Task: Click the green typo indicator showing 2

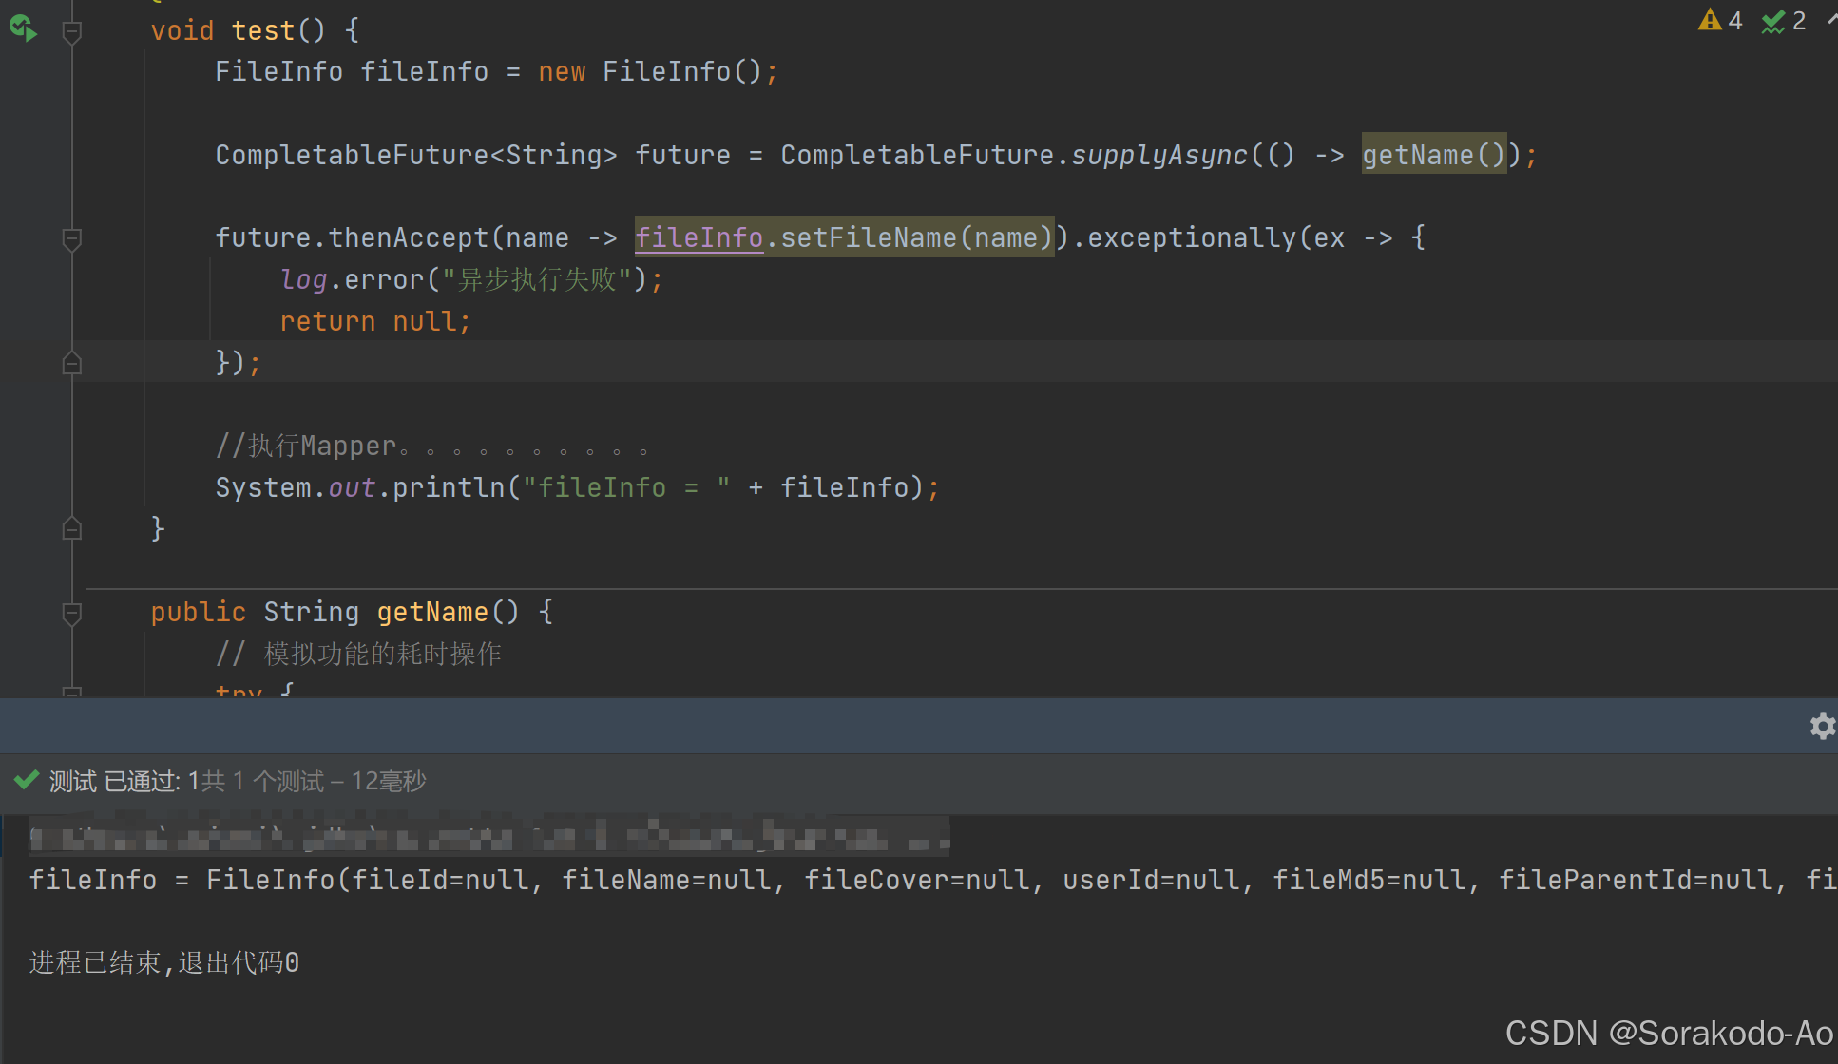Action: [x=1783, y=20]
